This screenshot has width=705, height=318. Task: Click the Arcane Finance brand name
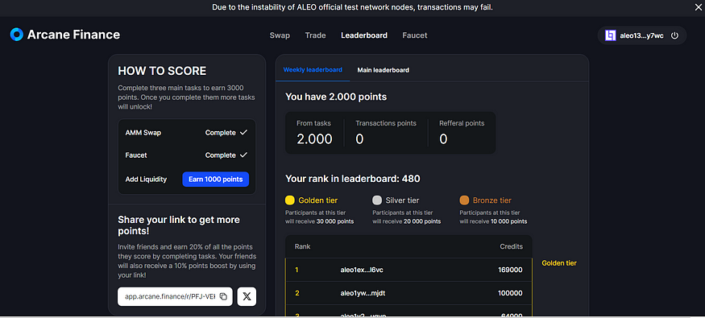tap(74, 35)
